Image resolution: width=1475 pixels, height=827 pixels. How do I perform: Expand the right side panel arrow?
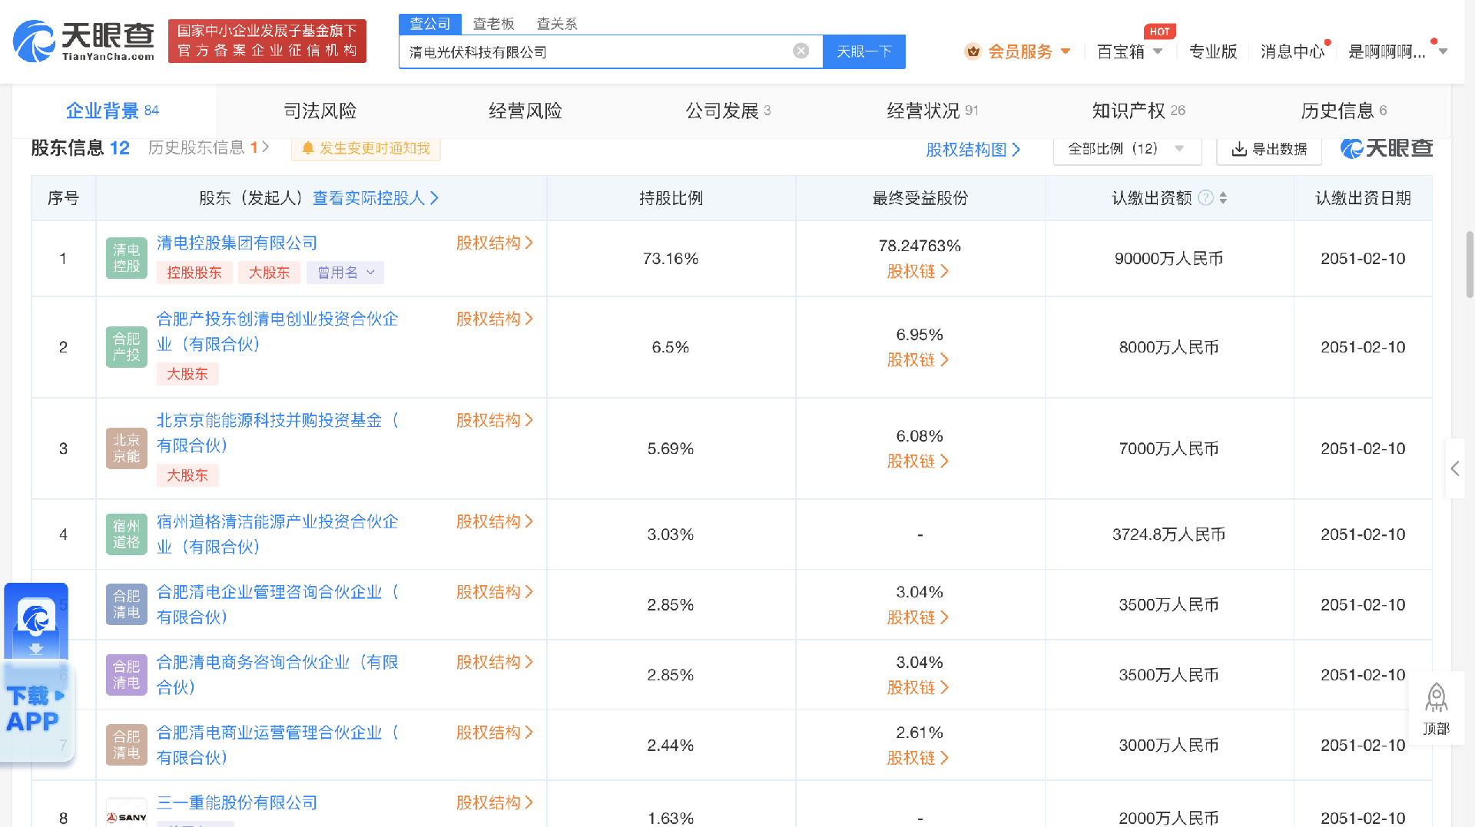[1455, 468]
